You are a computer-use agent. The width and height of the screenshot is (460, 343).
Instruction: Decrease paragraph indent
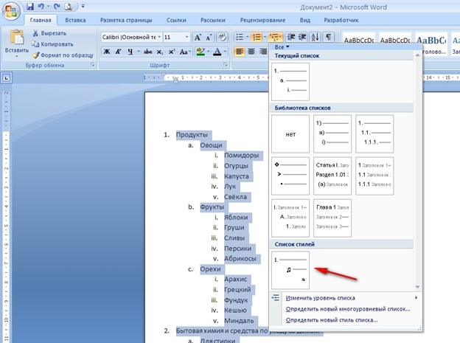(x=291, y=37)
